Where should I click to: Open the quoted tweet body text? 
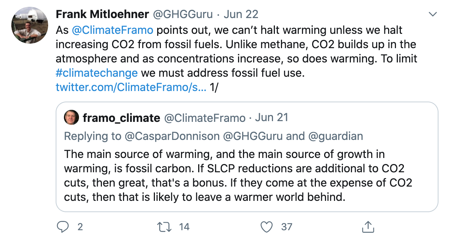tap(238, 175)
